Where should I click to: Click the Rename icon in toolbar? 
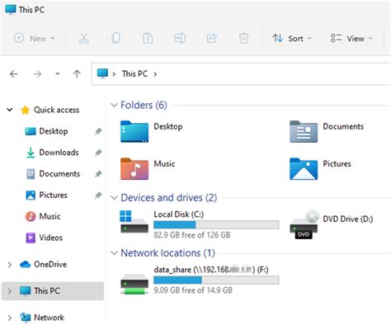tap(180, 38)
